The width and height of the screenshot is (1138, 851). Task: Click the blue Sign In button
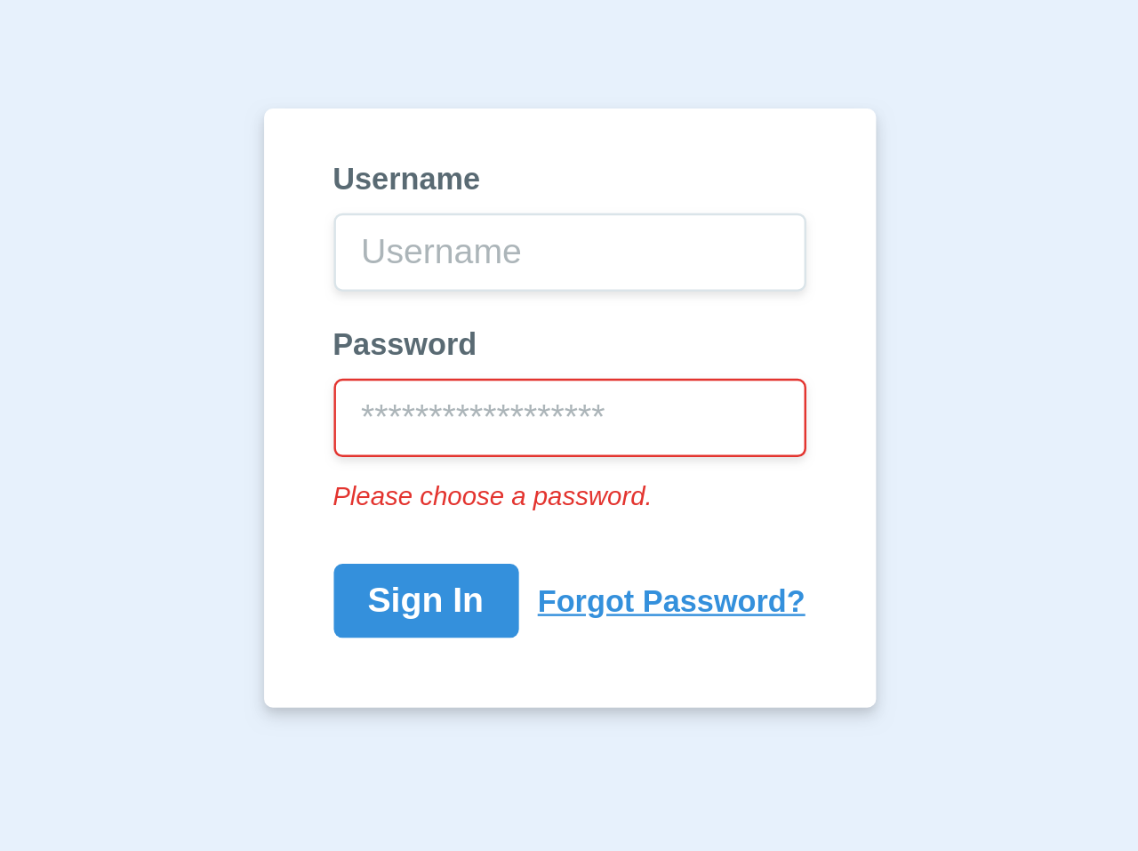tap(426, 601)
